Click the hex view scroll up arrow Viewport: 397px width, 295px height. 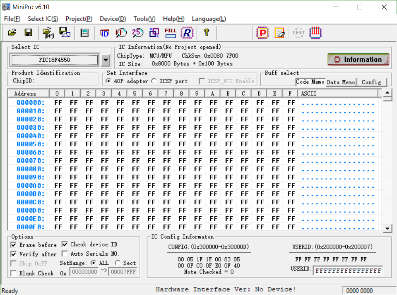387,93
